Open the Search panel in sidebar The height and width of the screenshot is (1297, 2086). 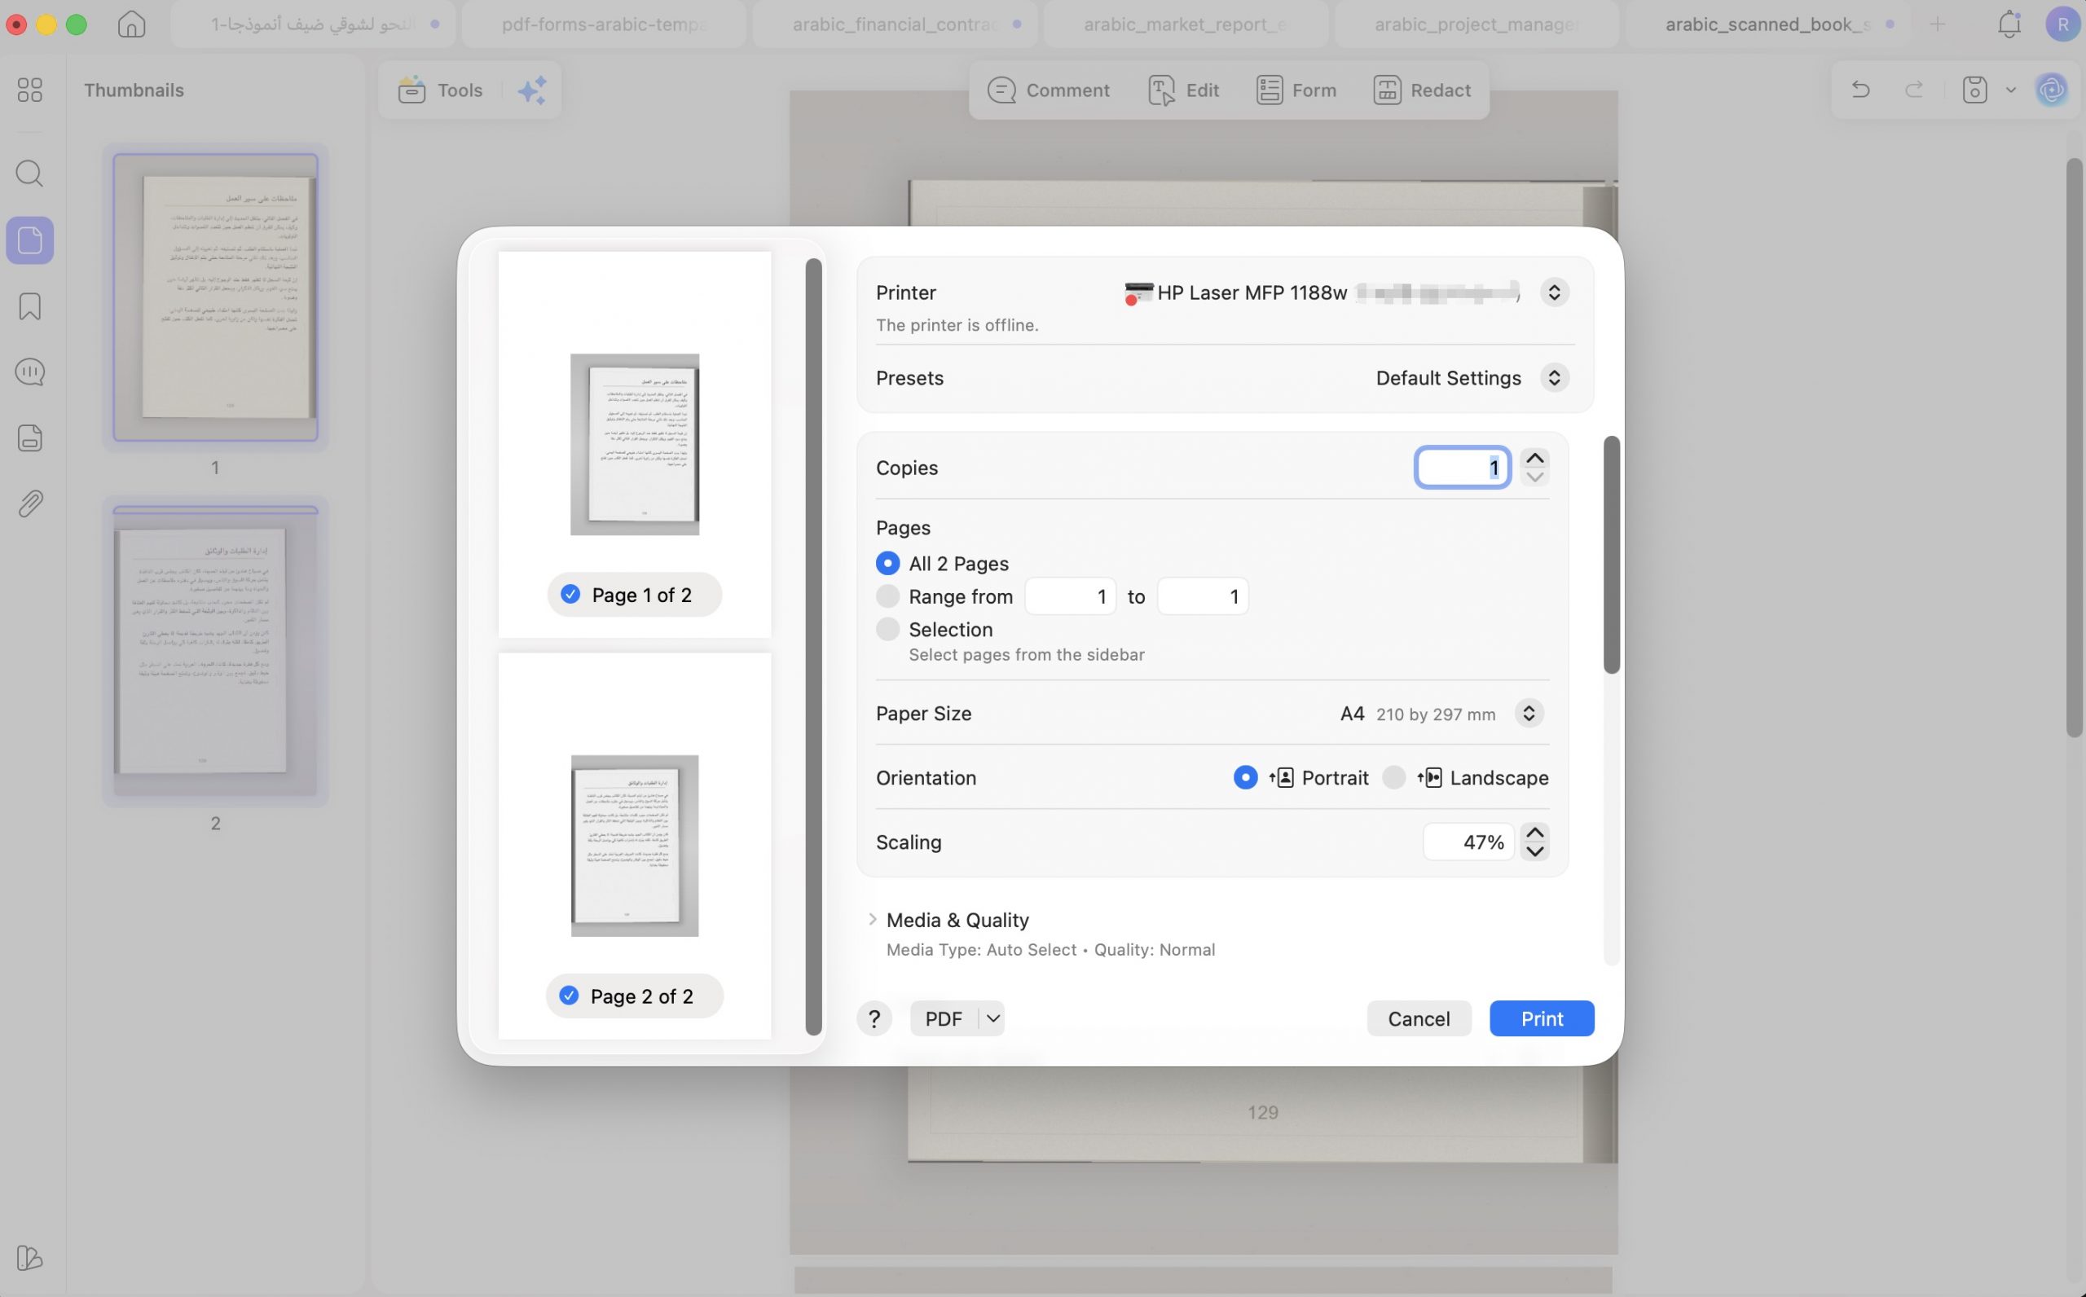[30, 174]
